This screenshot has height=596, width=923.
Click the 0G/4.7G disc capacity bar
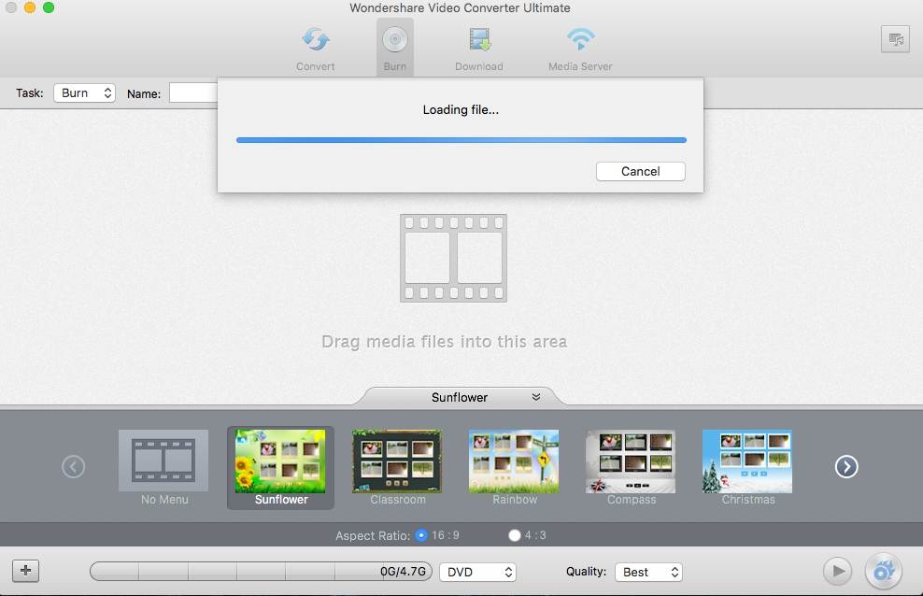click(261, 572)
